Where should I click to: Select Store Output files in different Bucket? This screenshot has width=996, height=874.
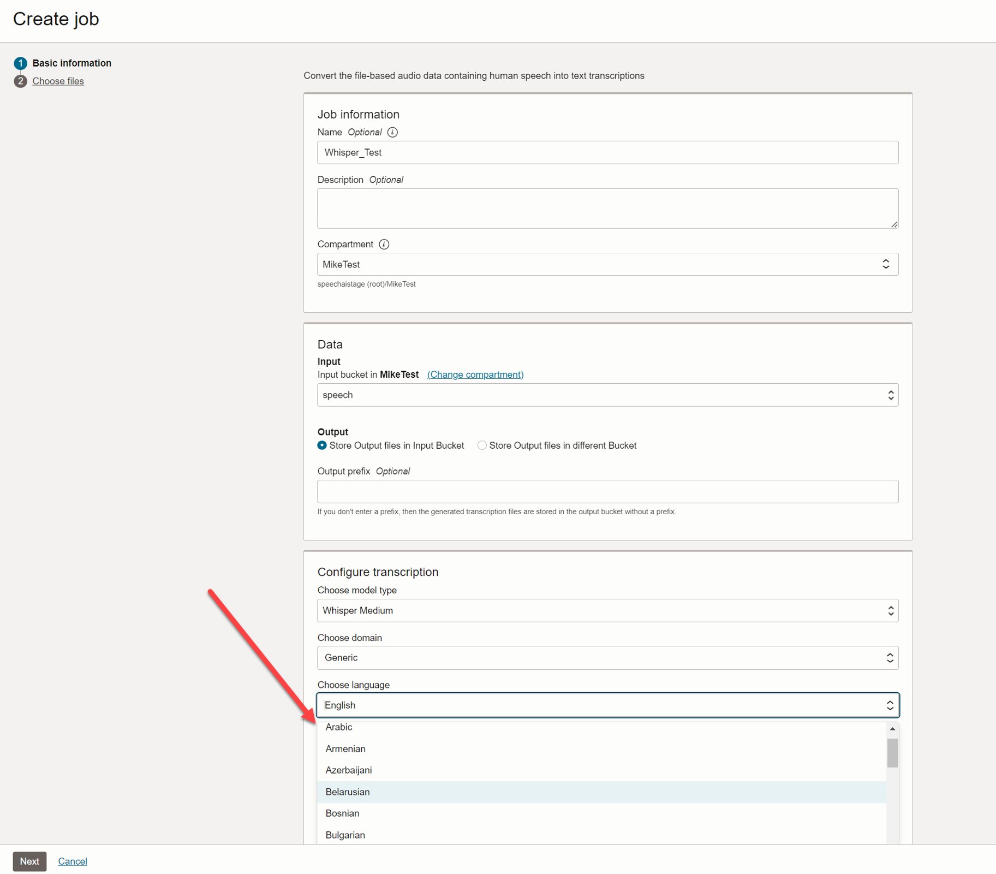tap(482, 445)
